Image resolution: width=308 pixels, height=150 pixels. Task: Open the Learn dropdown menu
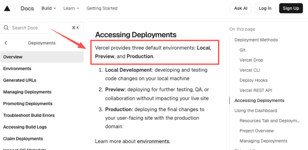[x=71, y=8]
